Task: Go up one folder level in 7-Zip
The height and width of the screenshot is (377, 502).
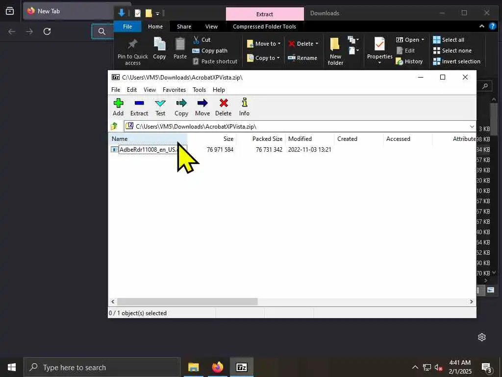Action: (114, 126)
